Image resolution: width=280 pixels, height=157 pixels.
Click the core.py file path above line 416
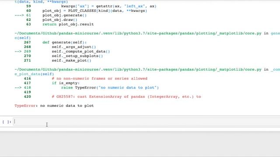click(x=138, y=69)
